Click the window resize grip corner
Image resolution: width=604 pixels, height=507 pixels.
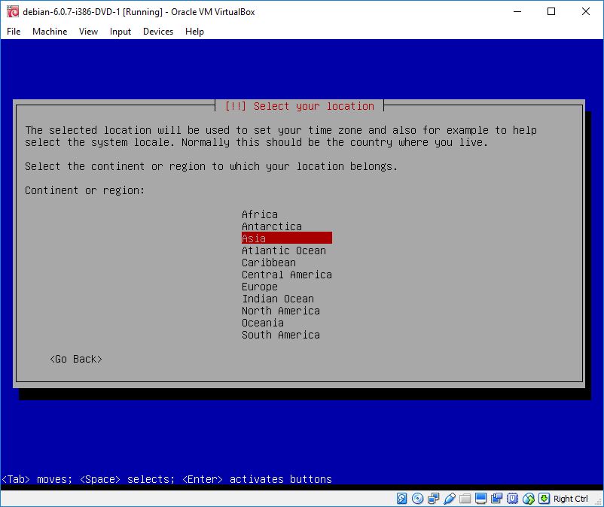pos(598,502)
